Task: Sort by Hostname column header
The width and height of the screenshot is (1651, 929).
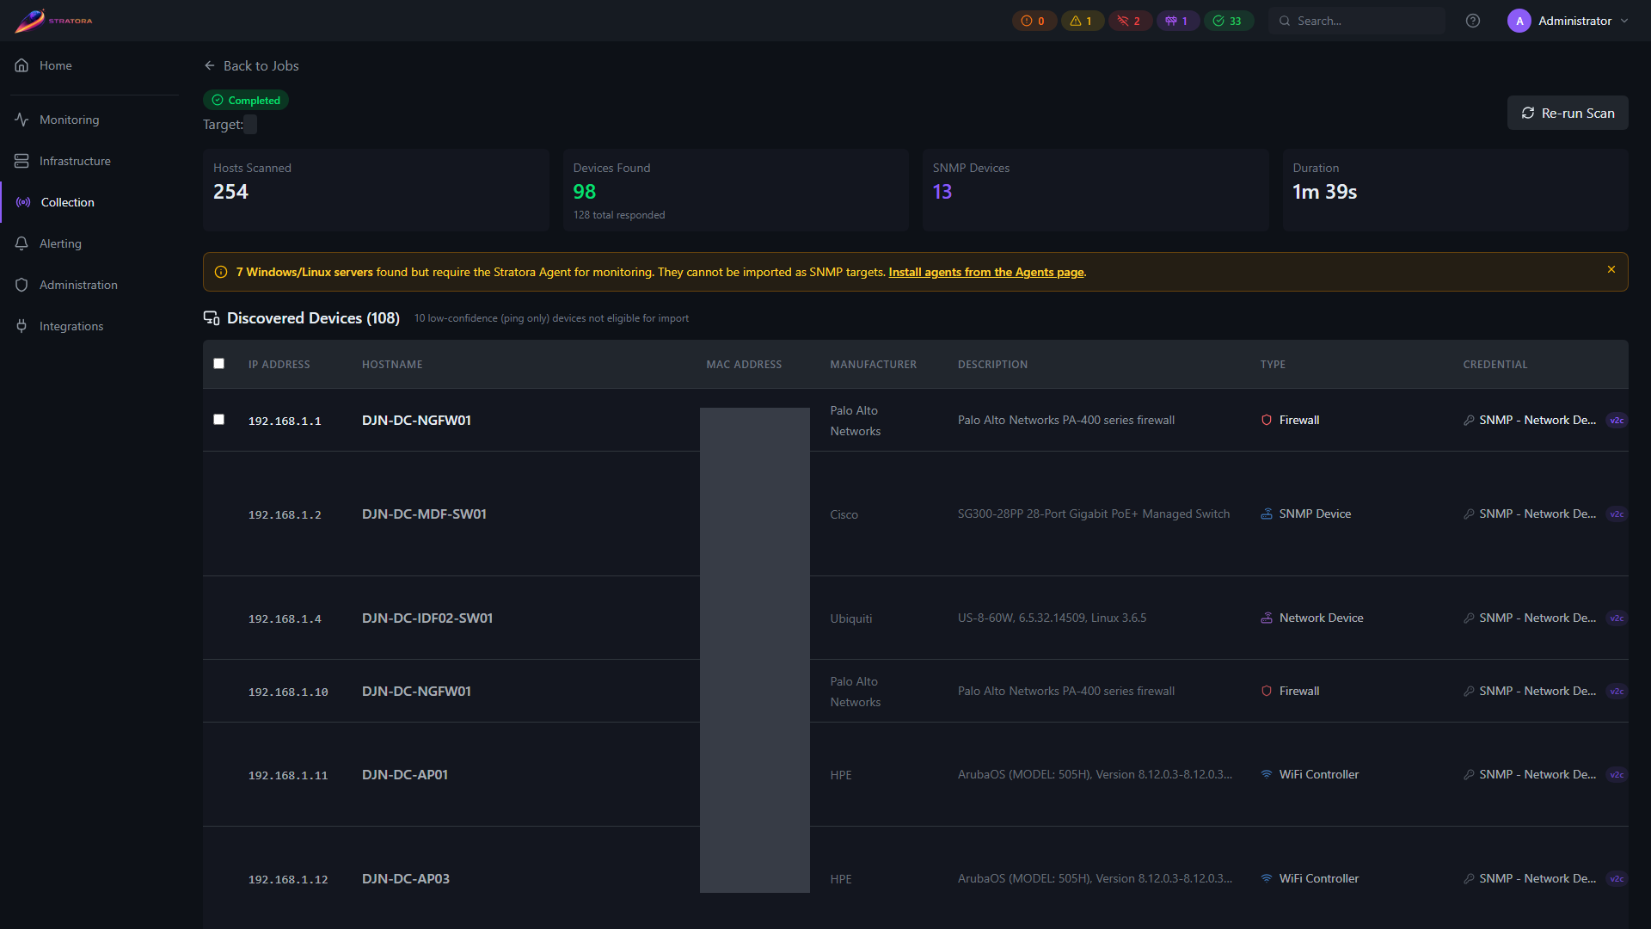Action: 392,365
